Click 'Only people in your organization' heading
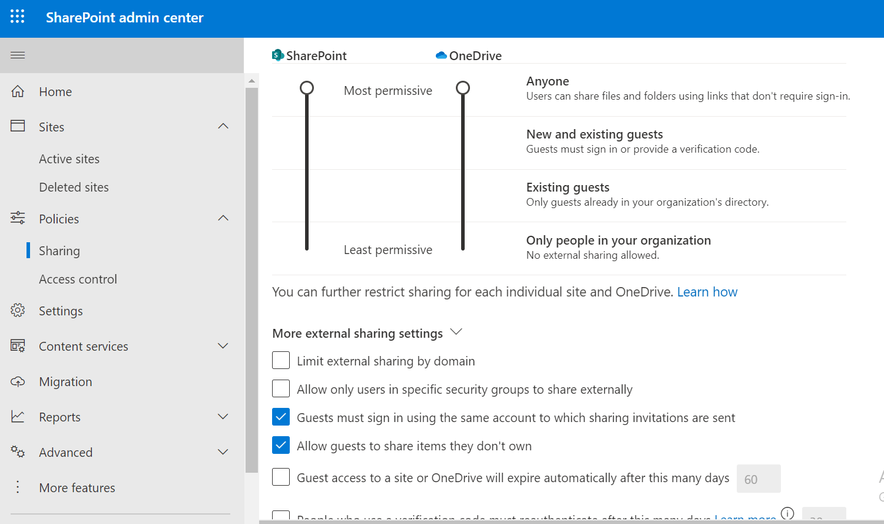Image resolution: width=884 pixels, height=524 pixels. pyautogui.click(x=618, y=240)
